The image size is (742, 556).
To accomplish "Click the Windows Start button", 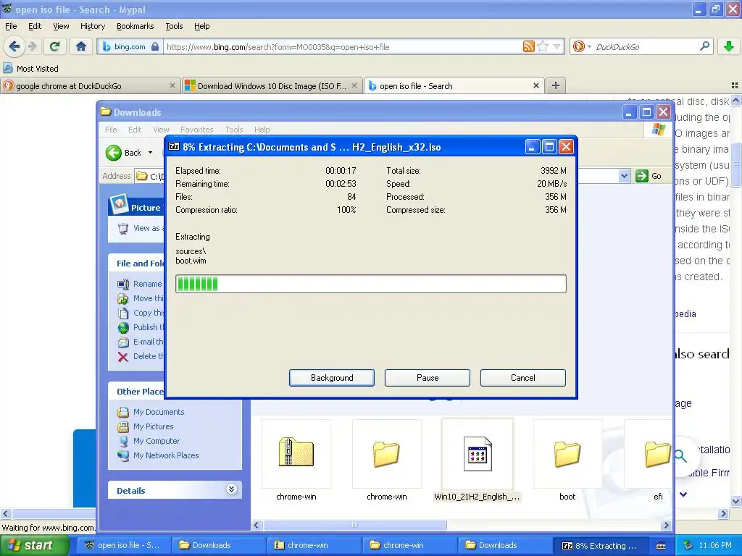I will (33, 545).
